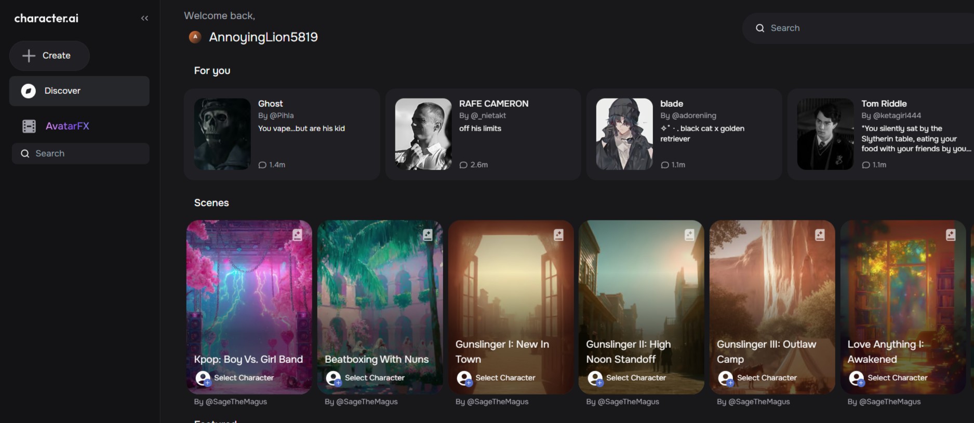The height and width of the screenshot is (423, 974).
Task: Click the AnnoyingLion5819 profile avatar
Action: click(195, 37)
